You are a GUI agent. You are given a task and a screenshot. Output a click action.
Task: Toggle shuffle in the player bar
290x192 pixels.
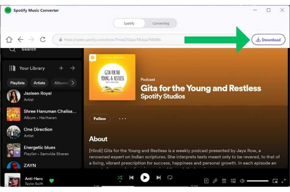pyautogui.click(x=120, y=178)
